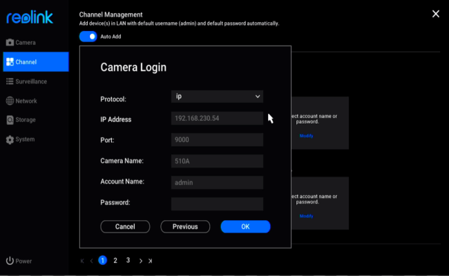Disable the Auto Add toggle

(88, 36)
